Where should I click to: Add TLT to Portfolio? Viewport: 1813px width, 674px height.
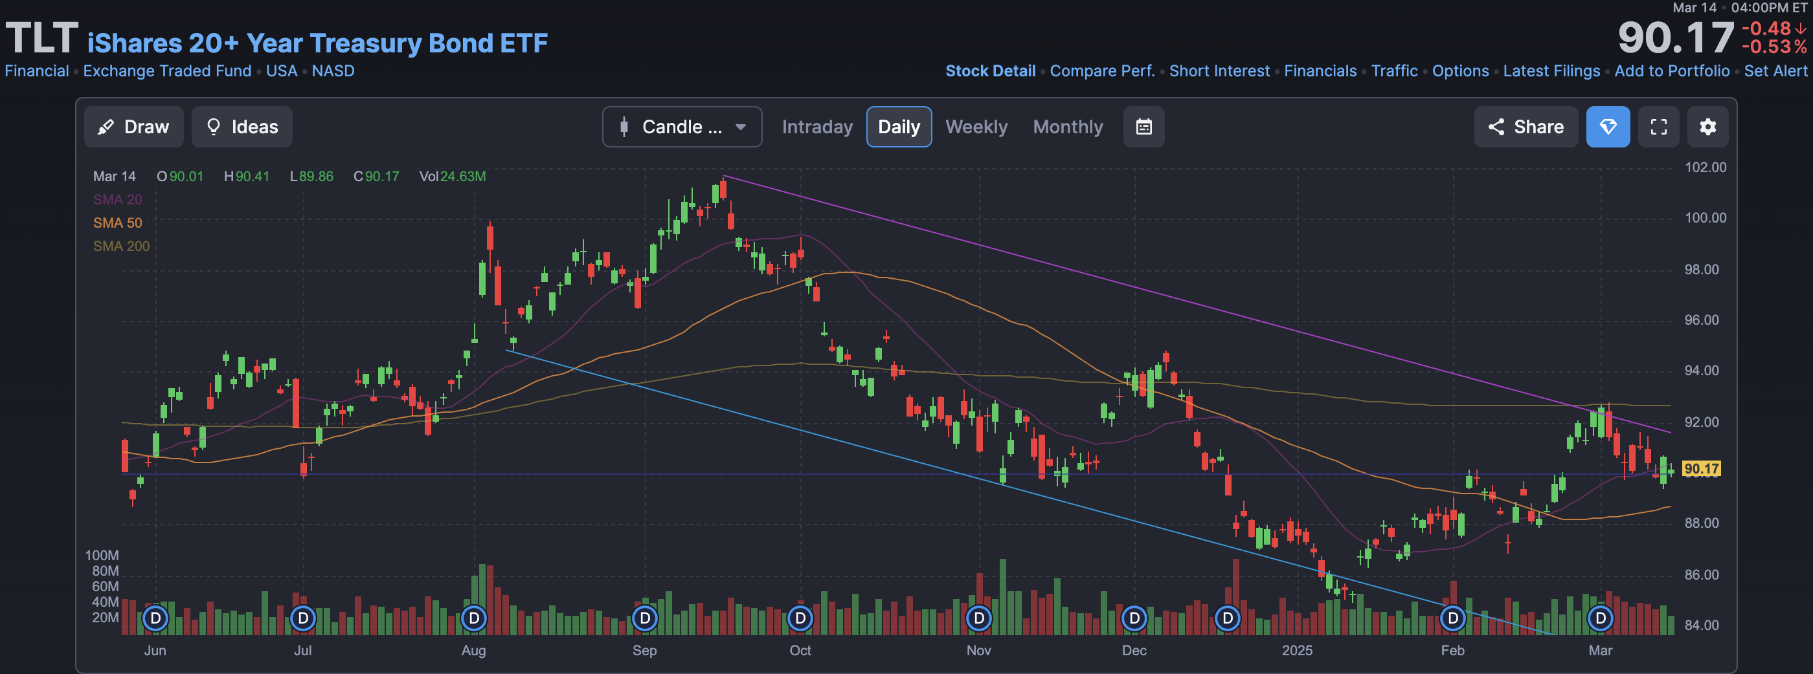coord(1672,71)
